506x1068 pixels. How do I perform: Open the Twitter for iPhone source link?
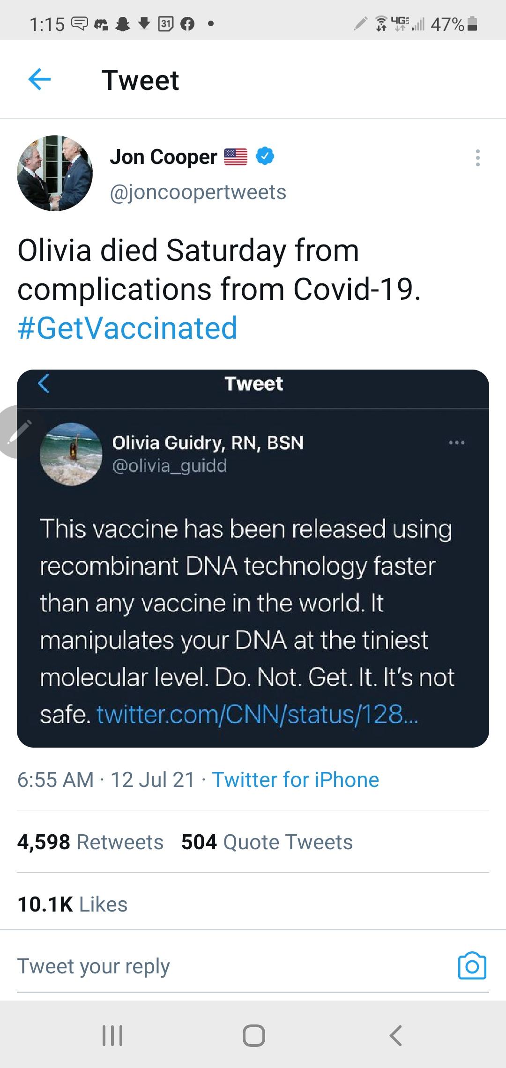[x=295, y=780]
